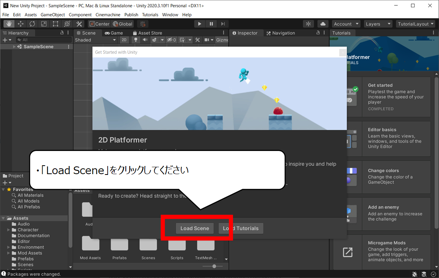Click the Step frame button
The image size is (439, 278).
point(223,24)
